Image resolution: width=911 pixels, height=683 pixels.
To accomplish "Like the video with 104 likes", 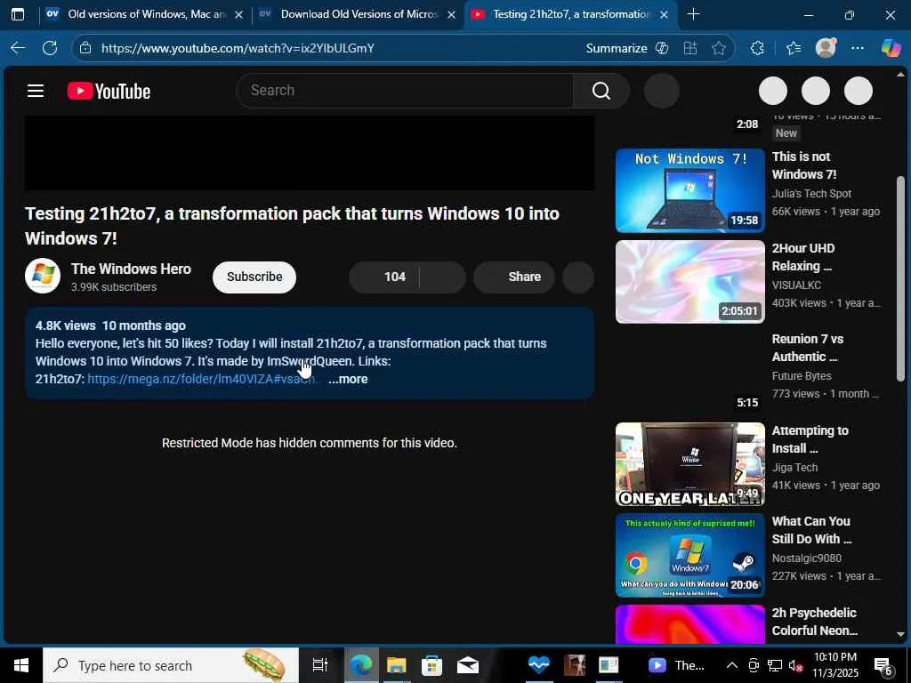I will click(x=384, y=277).
